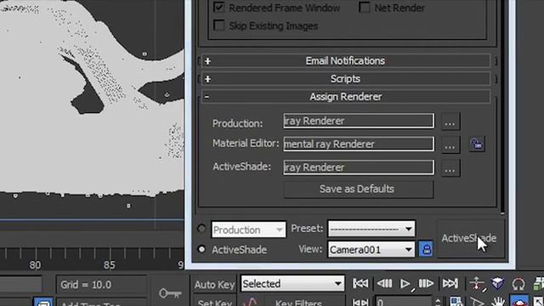Image resolution: width=544 pixels, height=306 pixels.
Task: Click the large ActiveShade render button
Action: [470, 239]
